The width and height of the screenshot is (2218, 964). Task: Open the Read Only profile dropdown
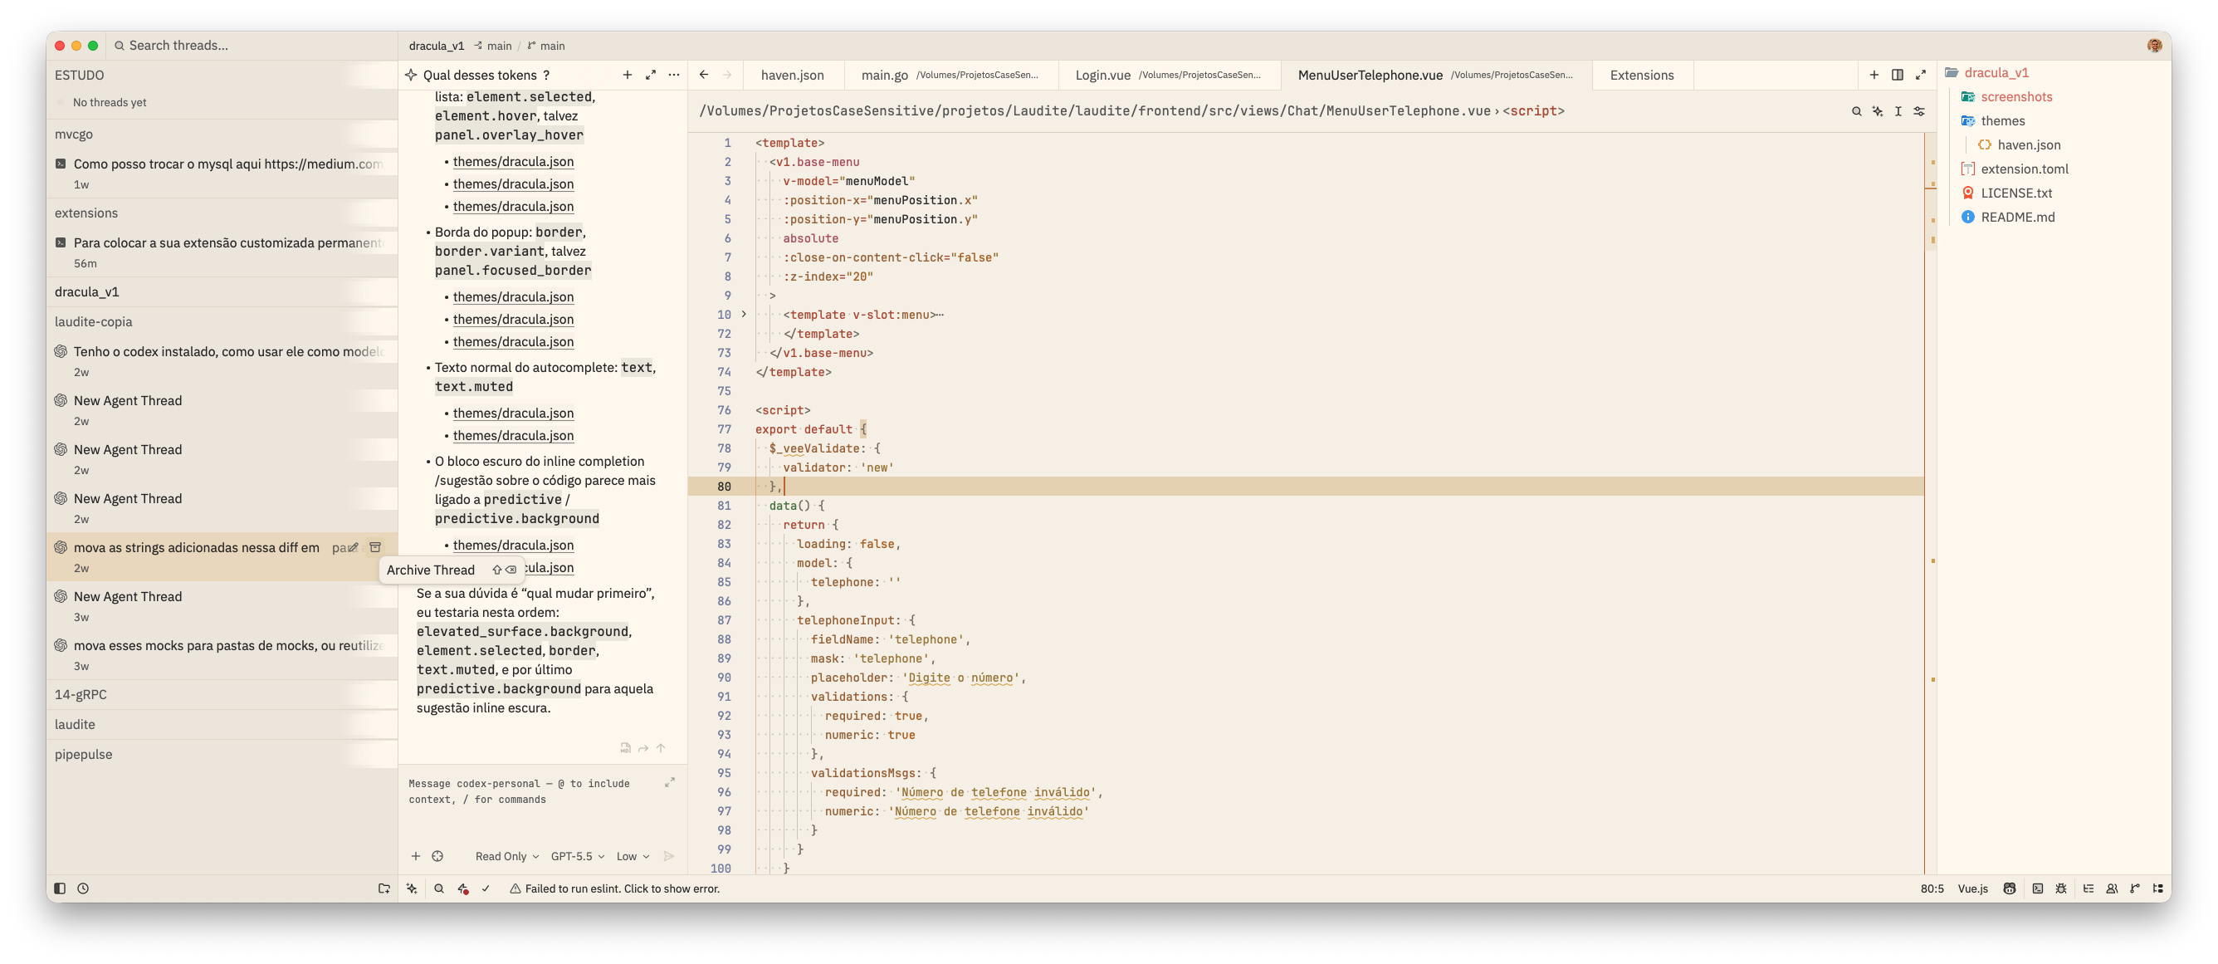pyautogui.click(x=506, y=855)
